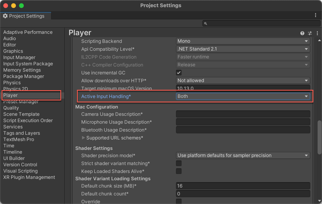Toggle the Use incremental GC checkbox
This screenshot has width=322, height=204.
pyautogui.click(x=179, y=73)
